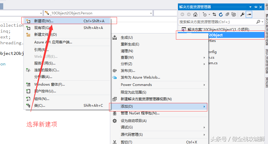Click the Build icon beside 生成(U)

(115, 38)
